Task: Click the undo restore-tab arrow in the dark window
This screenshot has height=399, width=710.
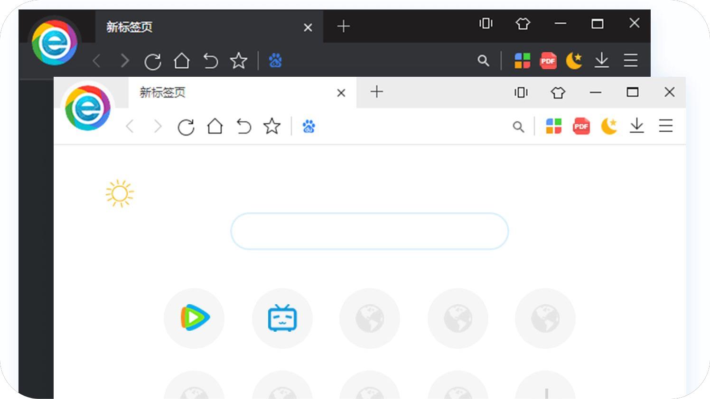Action: 210,61
